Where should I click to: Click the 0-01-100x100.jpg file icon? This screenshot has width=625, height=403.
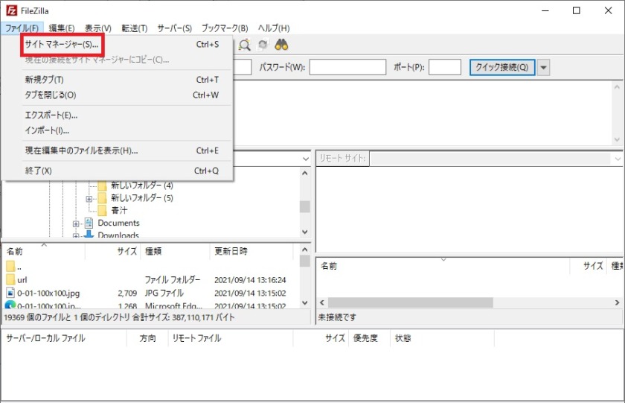pyautogui.click(x=10, y=293)
